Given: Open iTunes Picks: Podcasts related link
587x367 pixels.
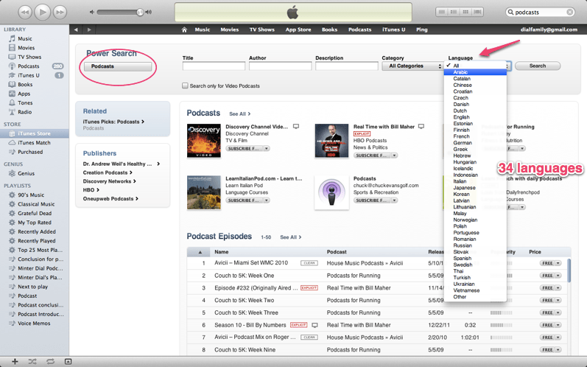Looking at the screenshot, I should pyautogui.click(x=113, y=122).
